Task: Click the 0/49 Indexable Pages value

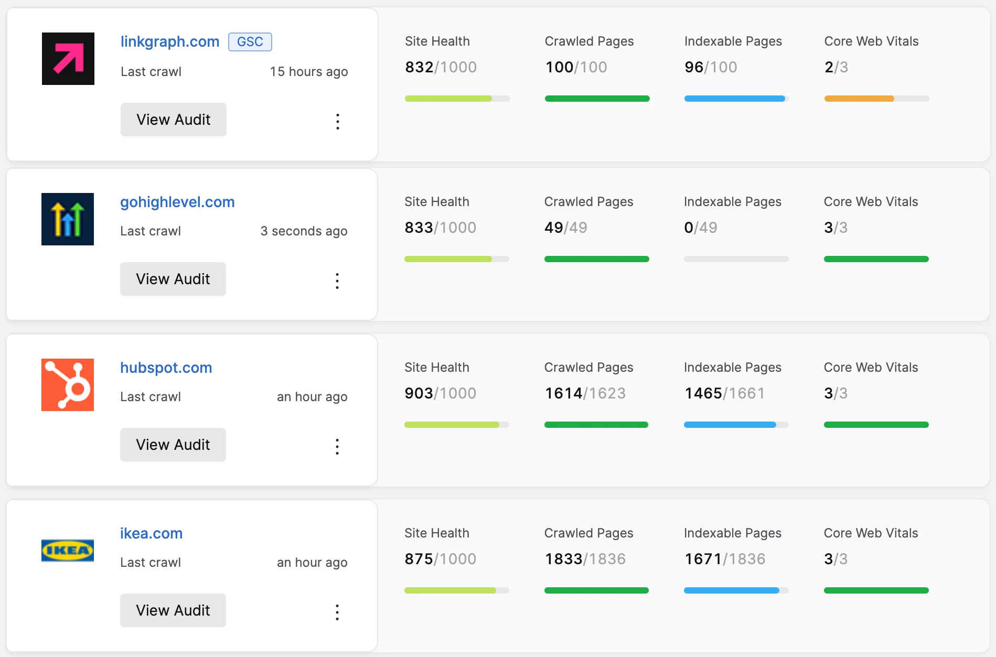Action: coord(701,228)
